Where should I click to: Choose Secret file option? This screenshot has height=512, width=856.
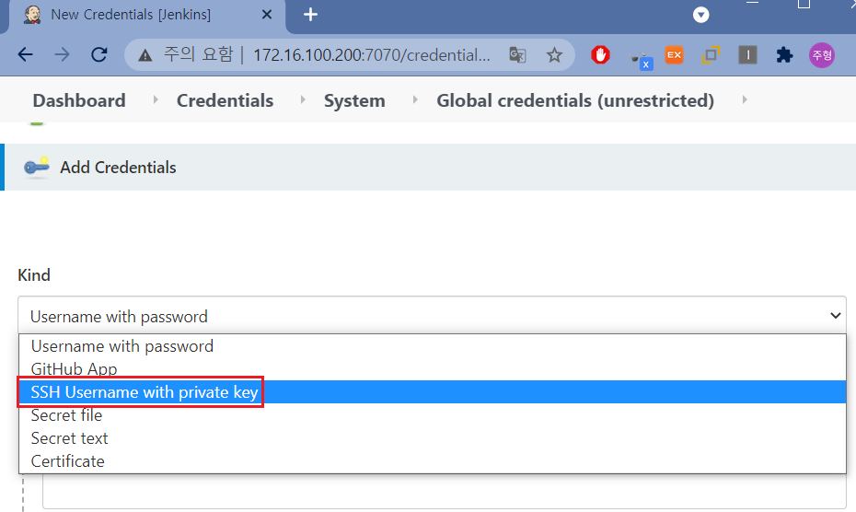coord(432,415)
